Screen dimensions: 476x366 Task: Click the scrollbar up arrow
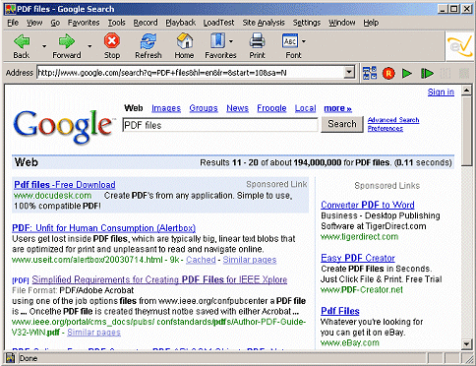(466, 91)
